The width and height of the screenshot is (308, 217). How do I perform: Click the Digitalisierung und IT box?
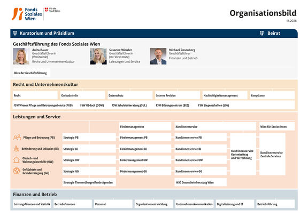click(235, 204)
